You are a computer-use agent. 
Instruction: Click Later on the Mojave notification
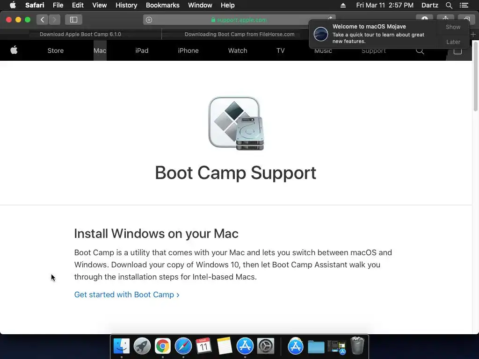click(x=453, y=42)
